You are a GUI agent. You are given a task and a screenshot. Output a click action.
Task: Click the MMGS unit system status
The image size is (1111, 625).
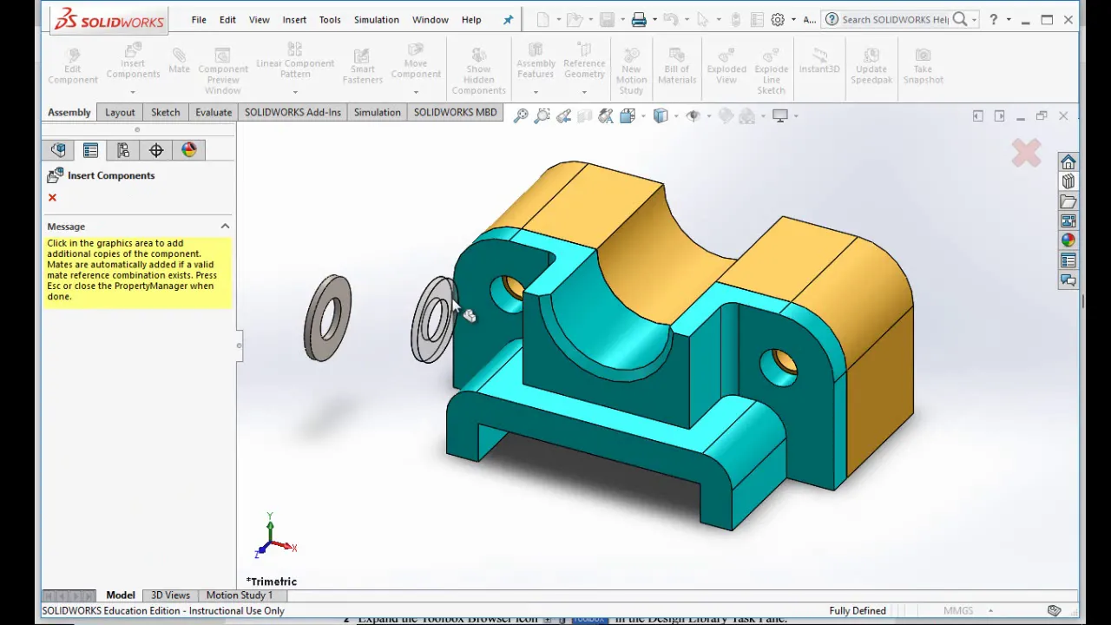(x=958, y=610)
